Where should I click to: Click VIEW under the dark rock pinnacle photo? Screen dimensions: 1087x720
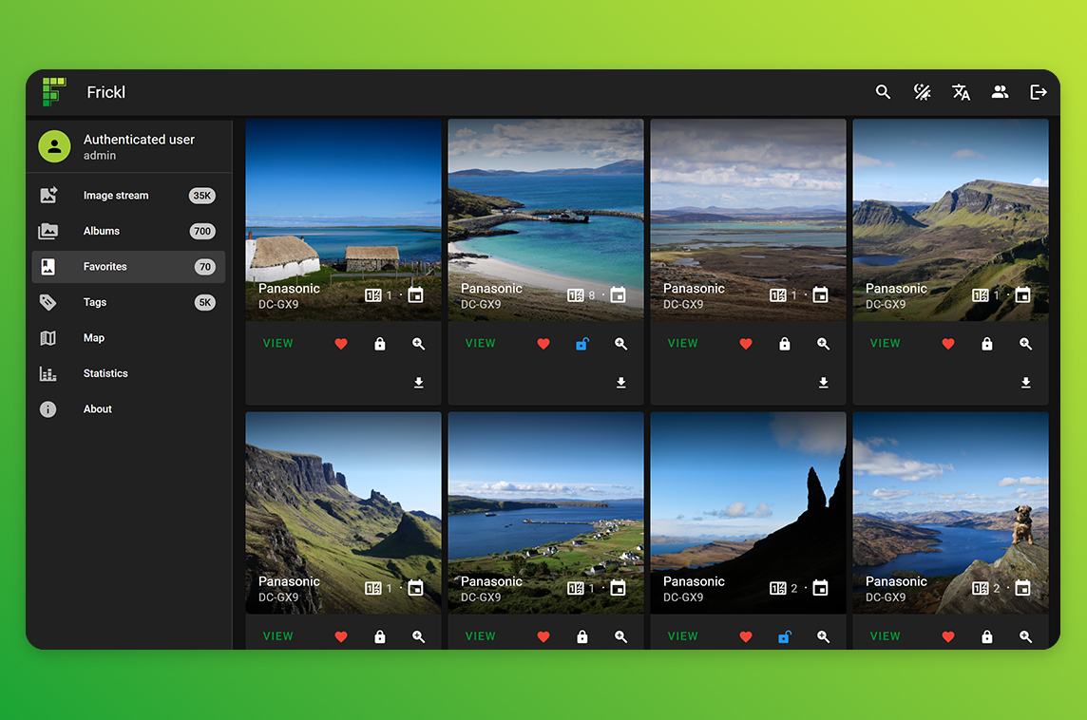(x=683, y=636)
